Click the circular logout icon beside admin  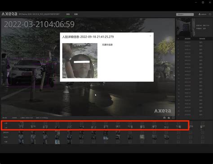point(210,14)
